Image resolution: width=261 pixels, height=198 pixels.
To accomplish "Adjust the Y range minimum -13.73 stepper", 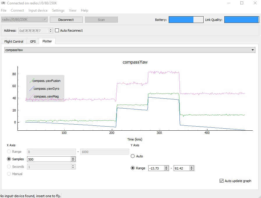I will click(166, 168).
